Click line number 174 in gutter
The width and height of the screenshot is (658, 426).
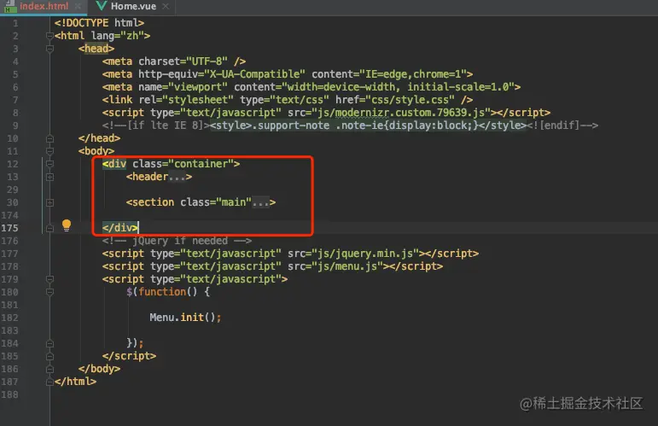coord(9,215)
